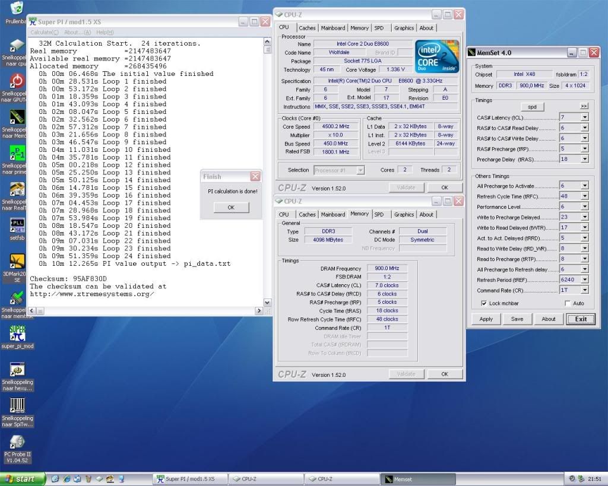Open the RealT shortcut desktop icon
Image resolution: width=608 pixels, height=486 pixels.
(x=17, y=189)
